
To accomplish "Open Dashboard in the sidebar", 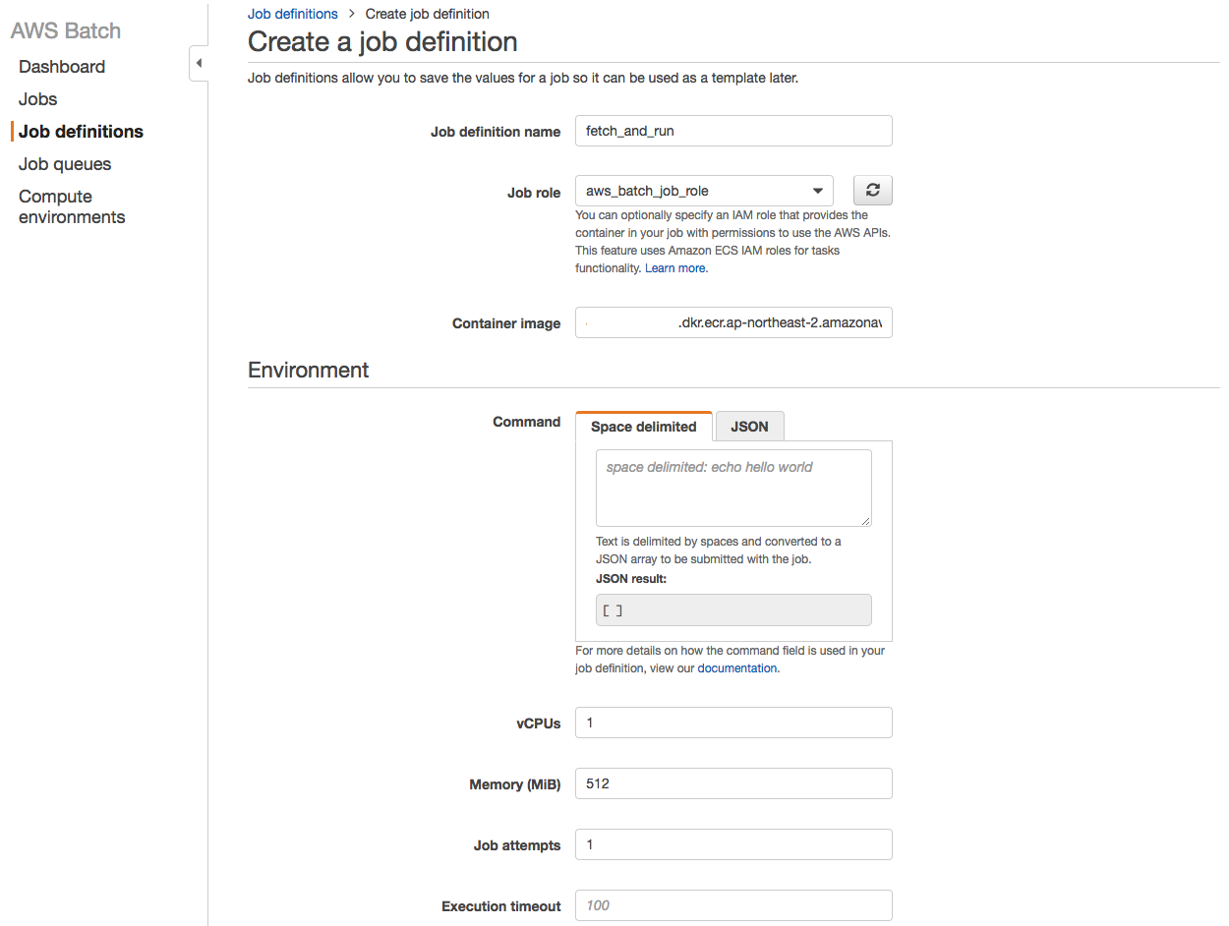I will (x=62, y=67).
